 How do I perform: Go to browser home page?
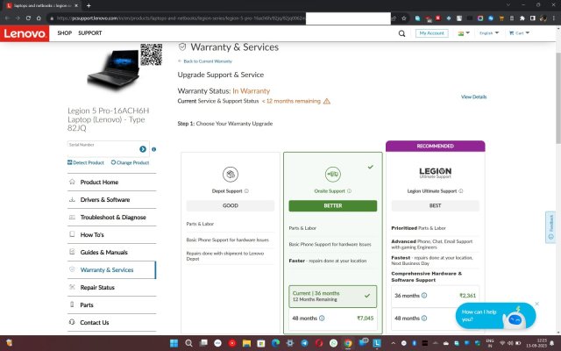(x=39, y=18)
